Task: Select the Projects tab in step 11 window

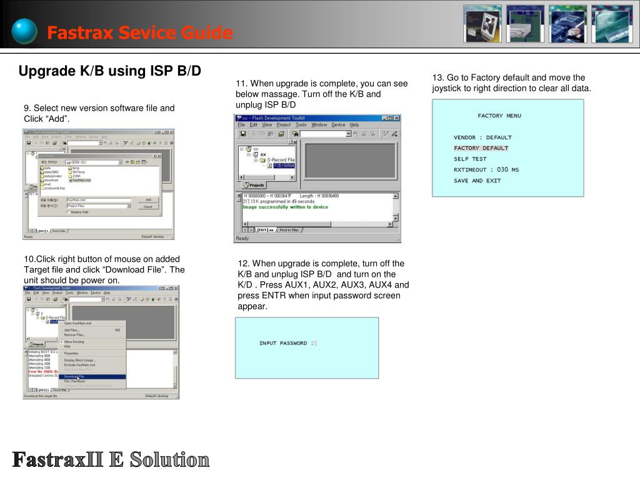Action: pyautogui.click(x=254, y=185)
